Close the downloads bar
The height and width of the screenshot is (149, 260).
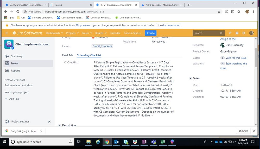(x=254, y=131)
